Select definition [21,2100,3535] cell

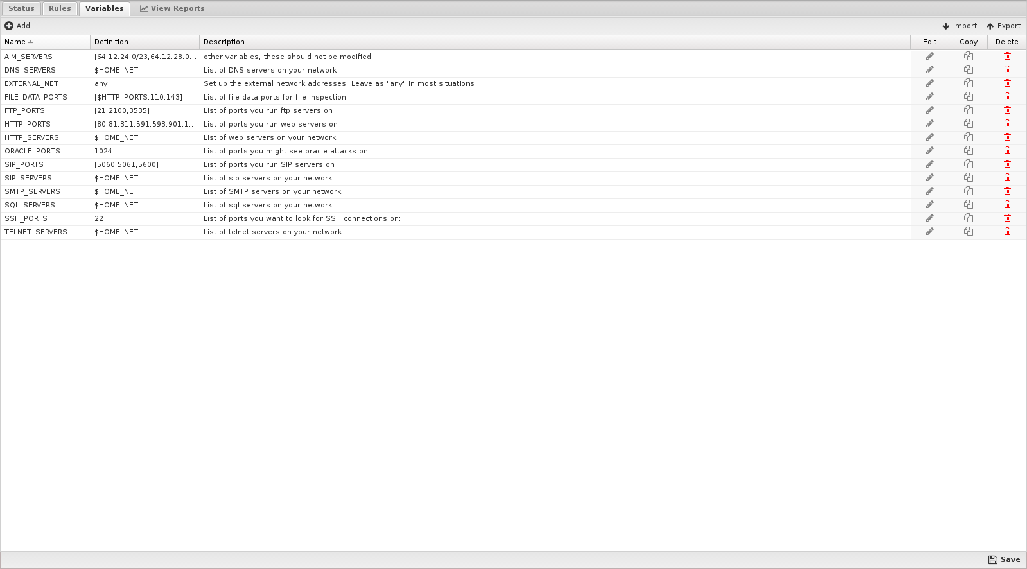click(x=145, y=110)
